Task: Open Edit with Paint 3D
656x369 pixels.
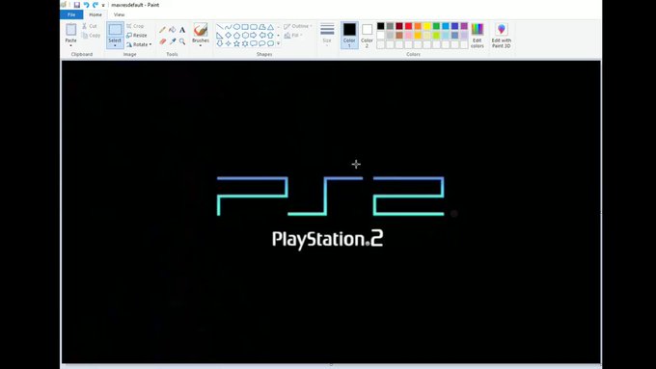Action: click(502, 36)
